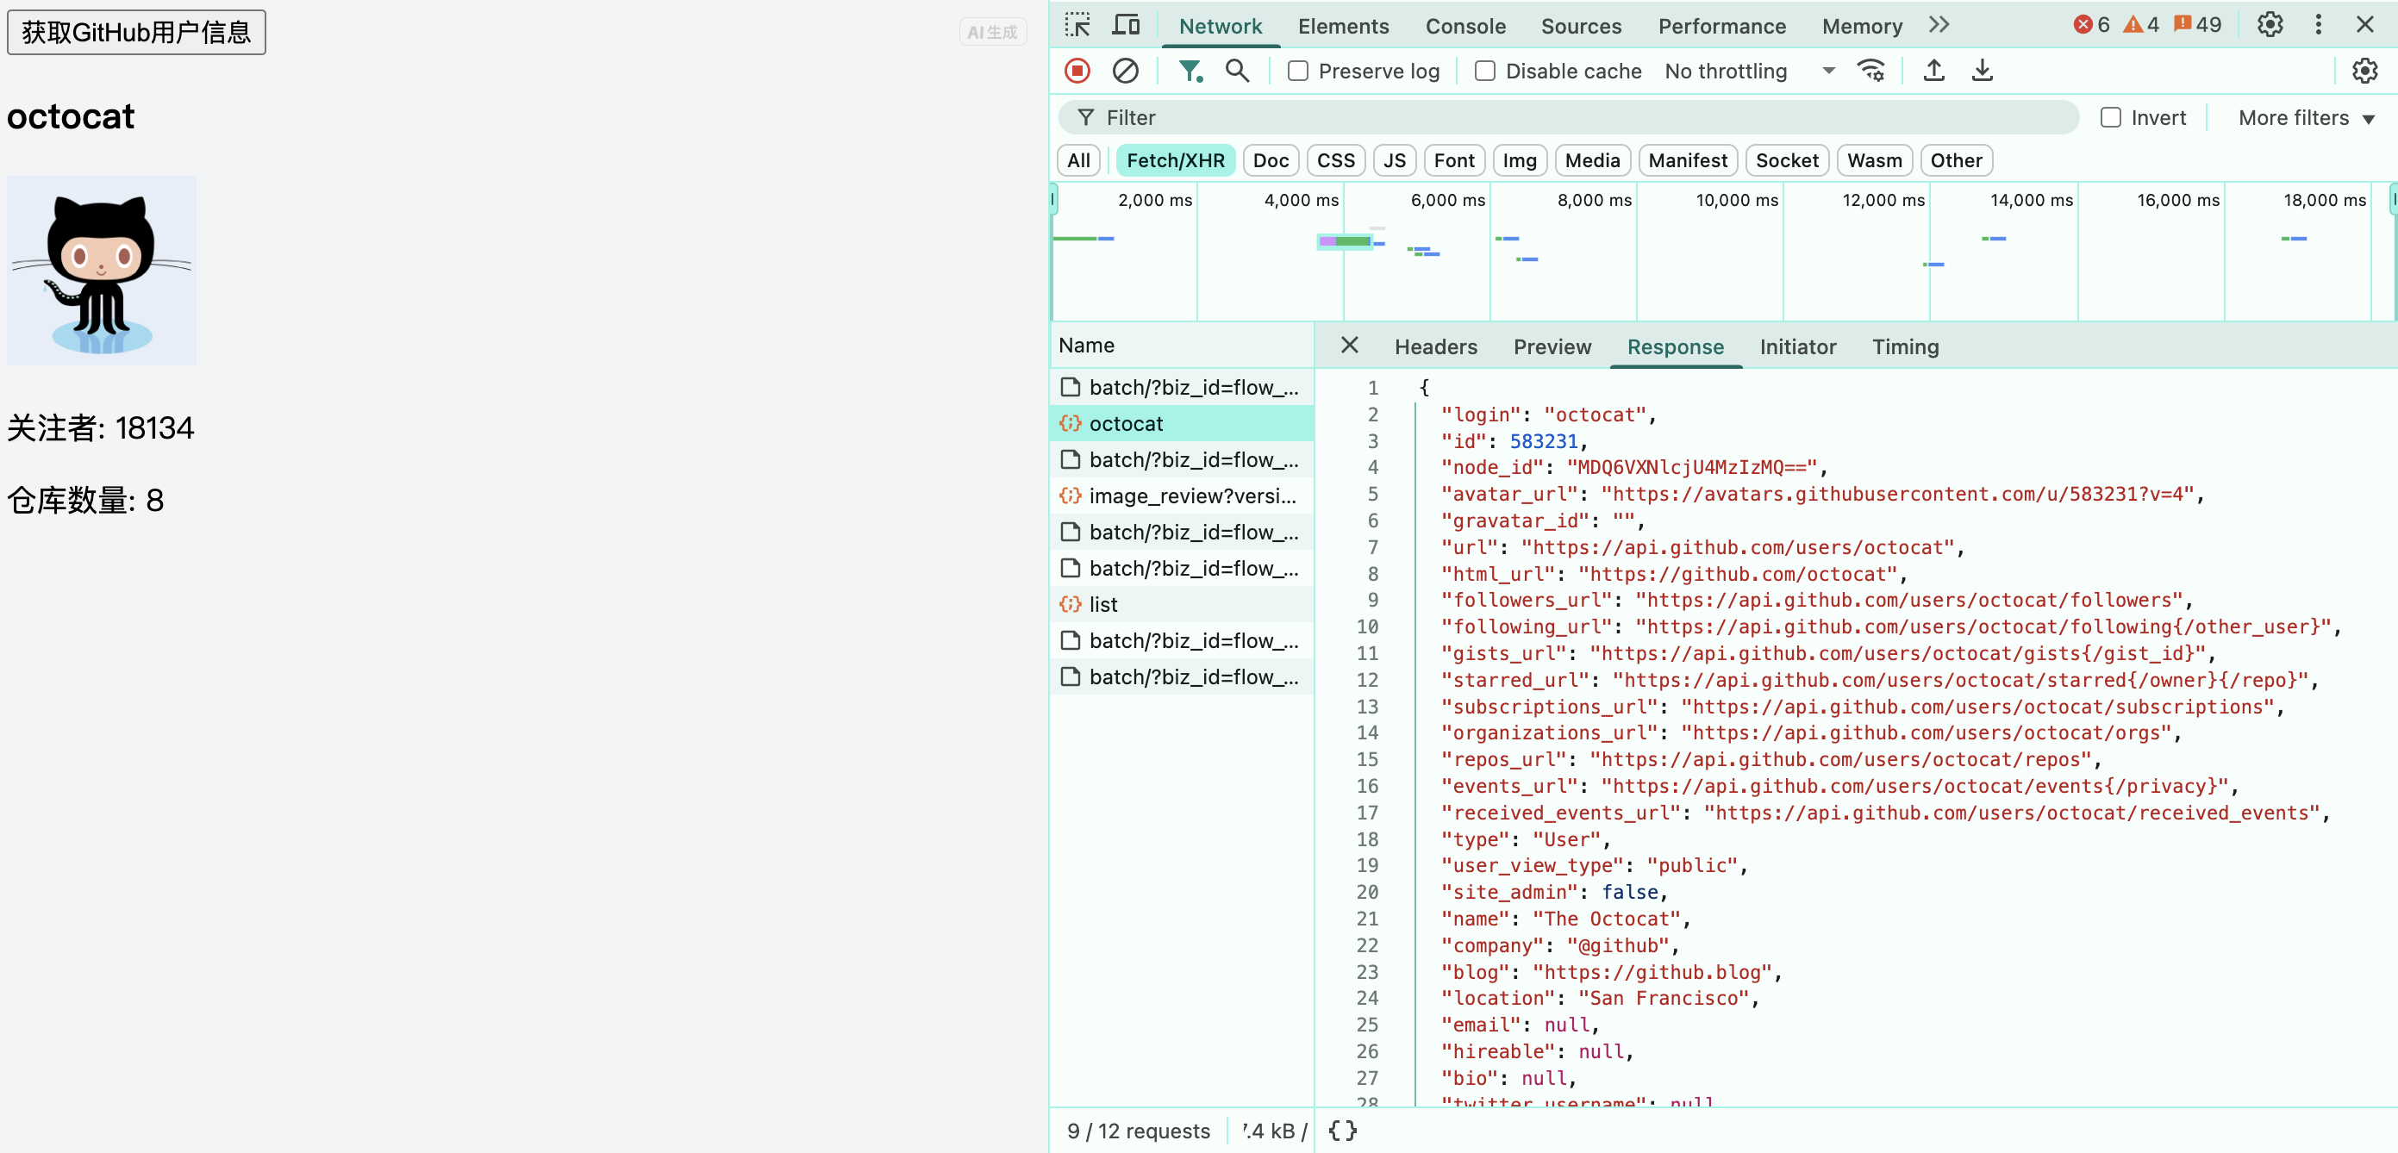Click the 获取GitHub用户信息 button

[x=136, y=33]
